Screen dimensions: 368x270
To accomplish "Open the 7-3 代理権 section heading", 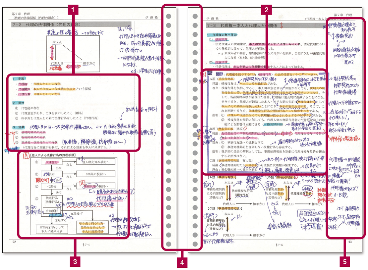I will coord(241,25).
